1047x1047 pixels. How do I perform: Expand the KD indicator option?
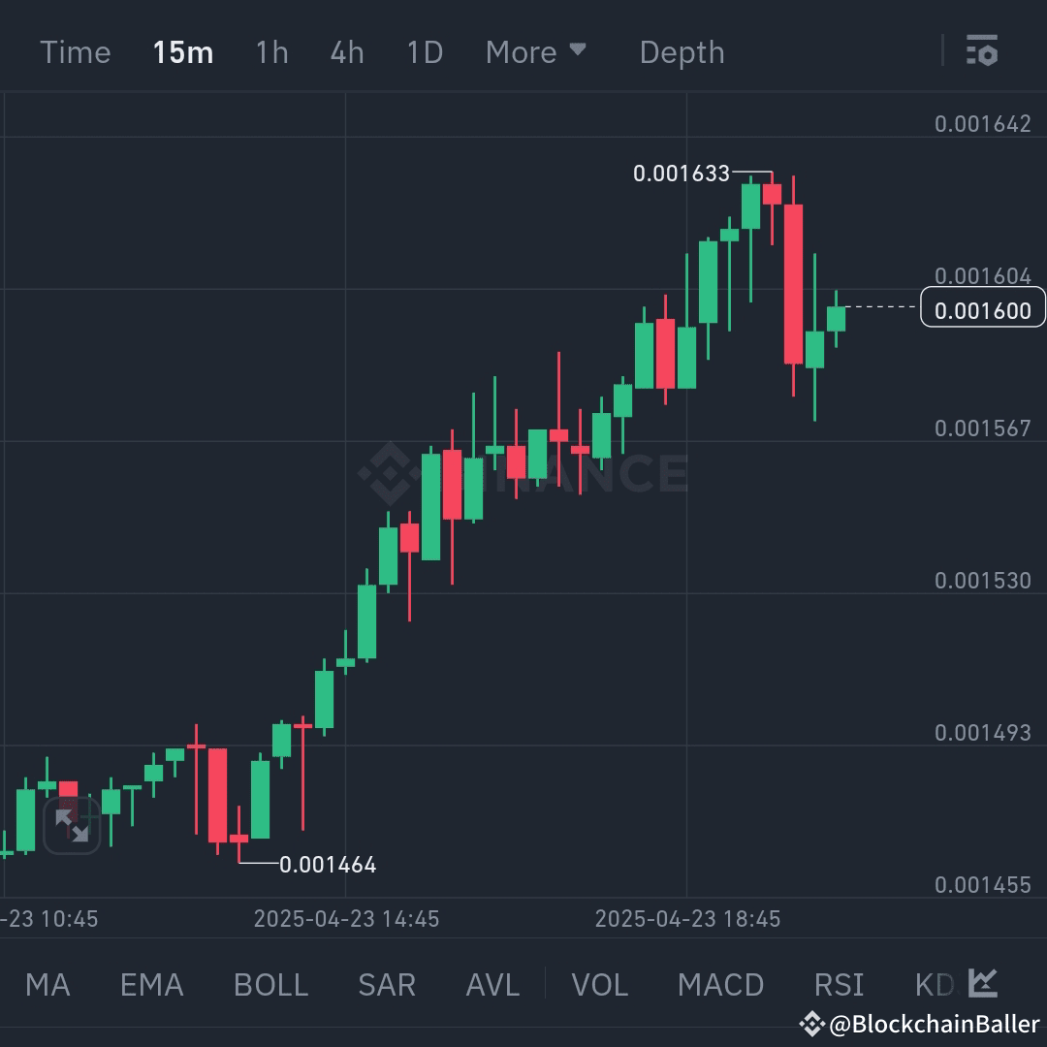(x=934, y=984)
